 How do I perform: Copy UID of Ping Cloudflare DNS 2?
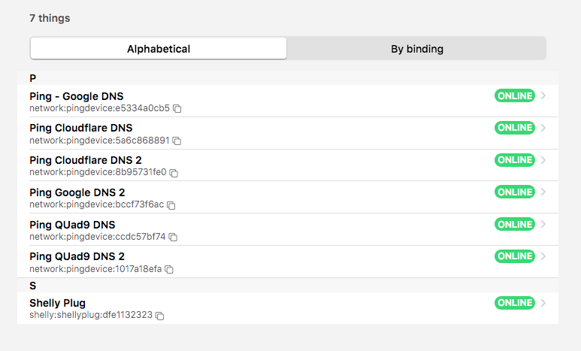(x=174, y=173)
